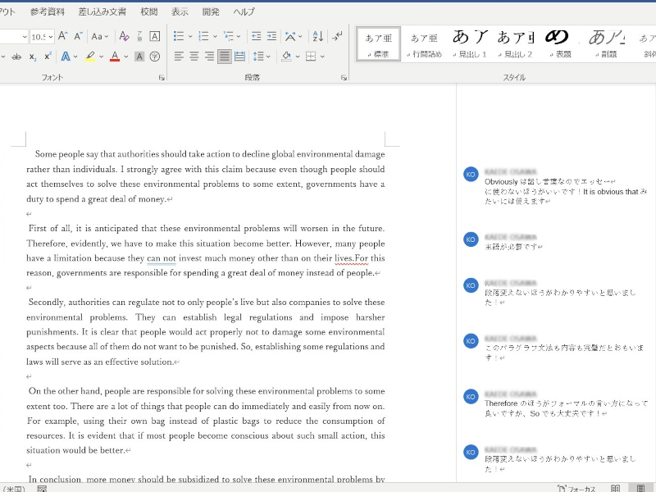Switch to the 参考資料 tab

(48, 11)
